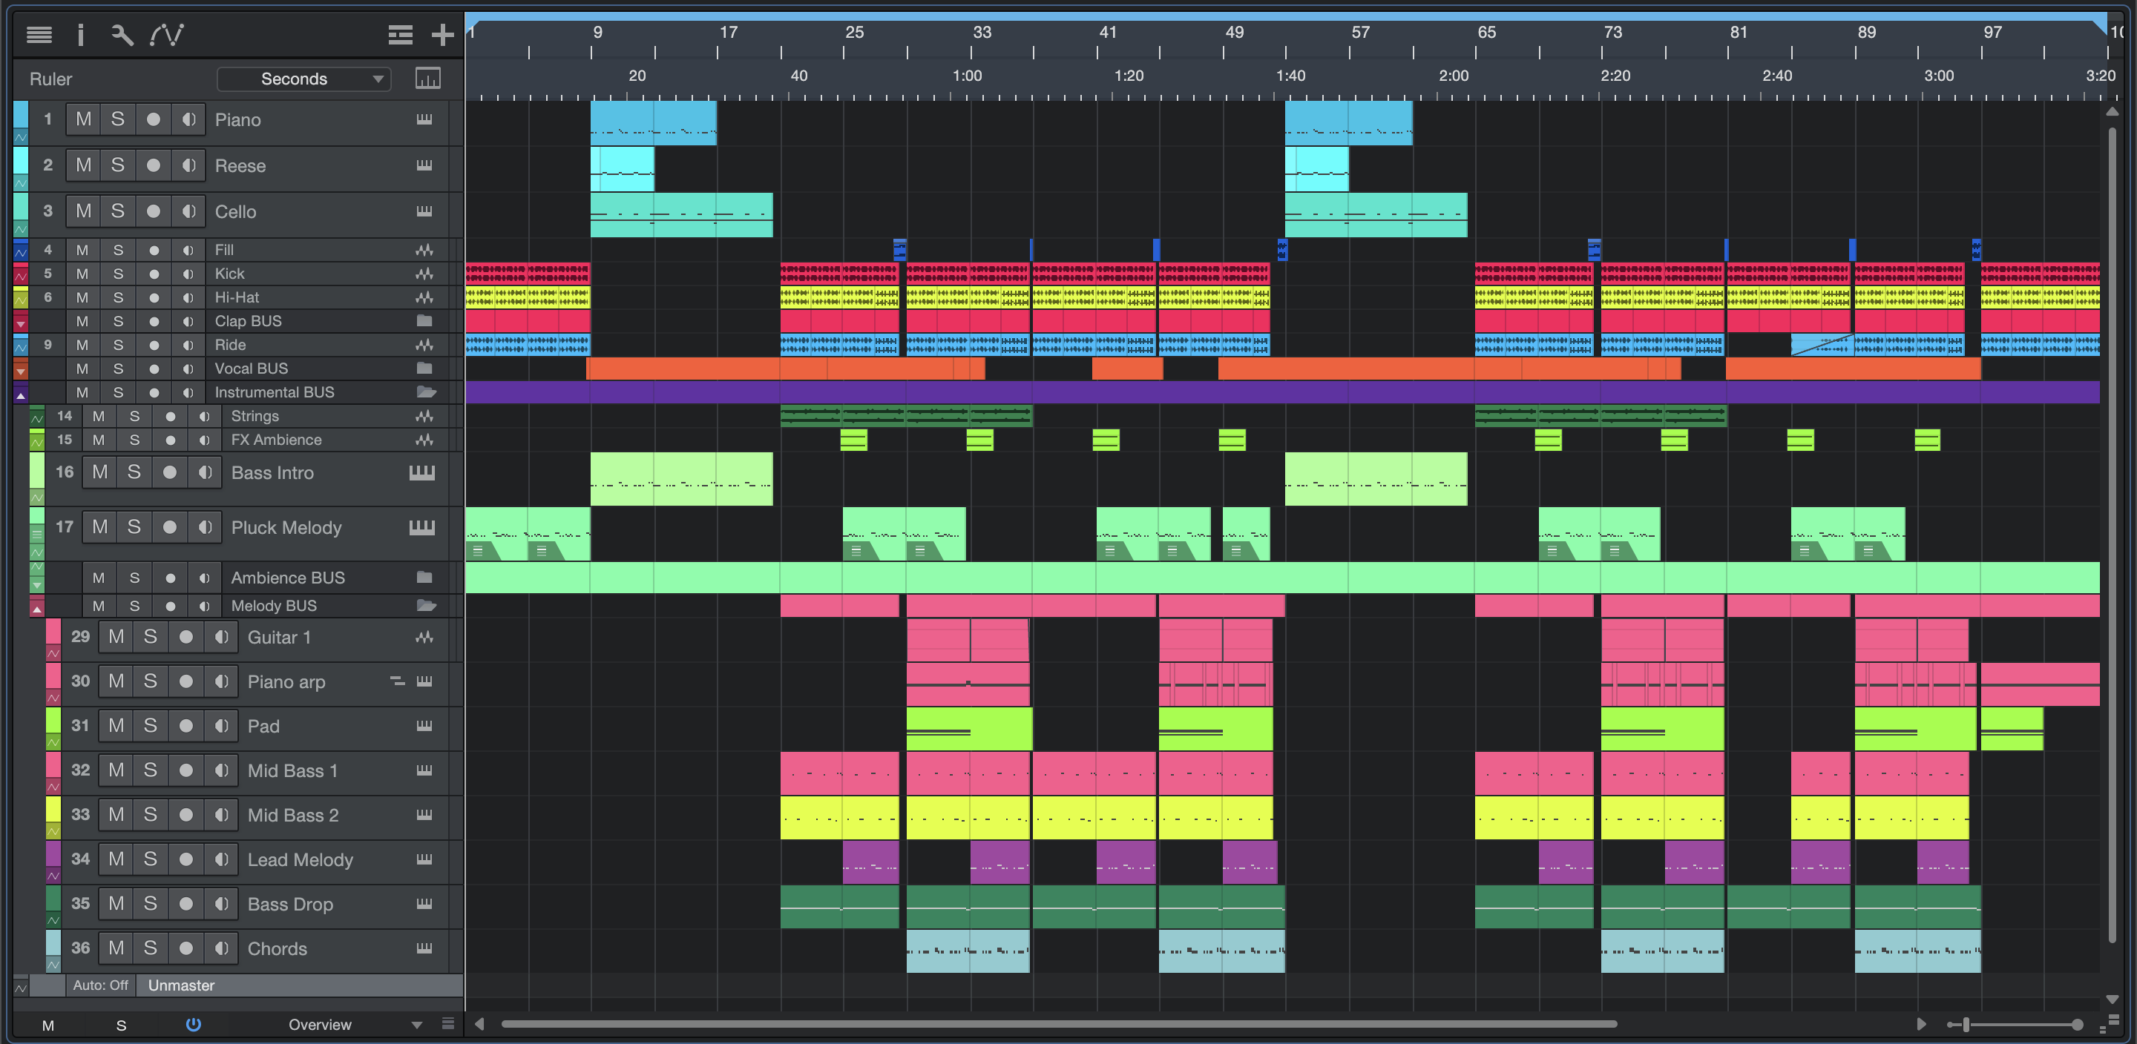Viewport: 2137px width, 1044px height.
Task: Select the FX Ambience track name
Action: click(x=276, y=440)
